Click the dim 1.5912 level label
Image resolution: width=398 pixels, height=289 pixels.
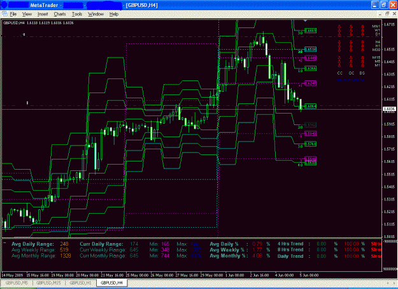pos(310,125)
